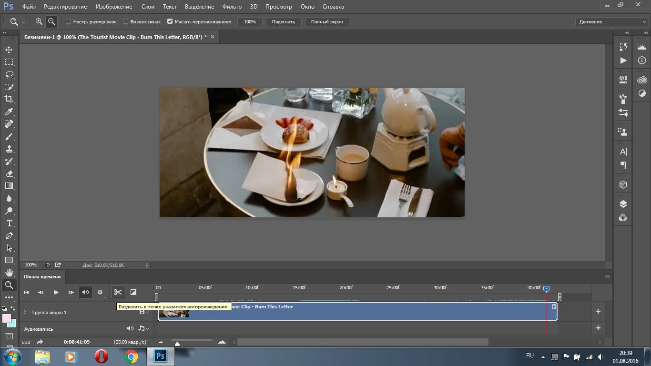Select the Eyedropper tool
Viewport: 651px width, 366px height.
click(9, 112)
